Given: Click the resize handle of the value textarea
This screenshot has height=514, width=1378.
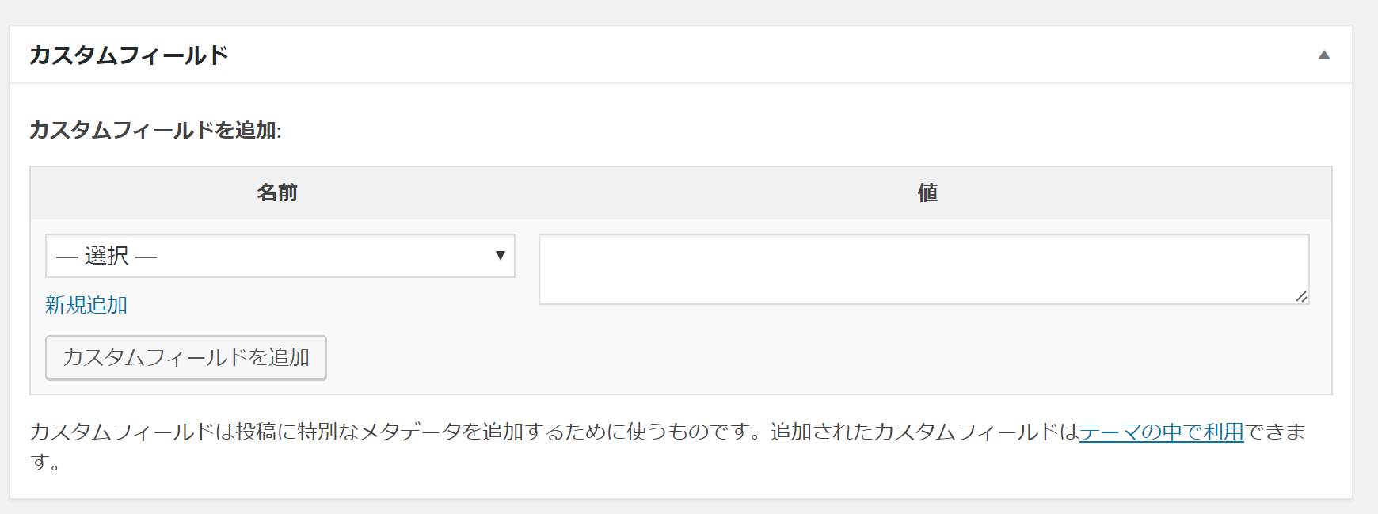Looking at the screenshot, I should tap(1300, 296).
